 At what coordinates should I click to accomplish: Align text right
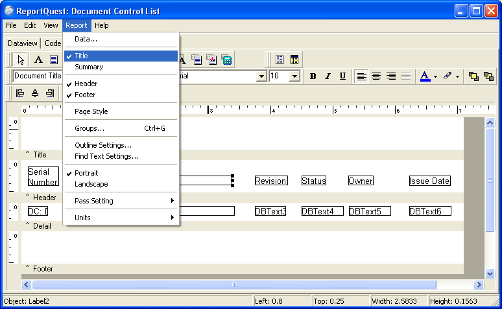click(391, 76)
